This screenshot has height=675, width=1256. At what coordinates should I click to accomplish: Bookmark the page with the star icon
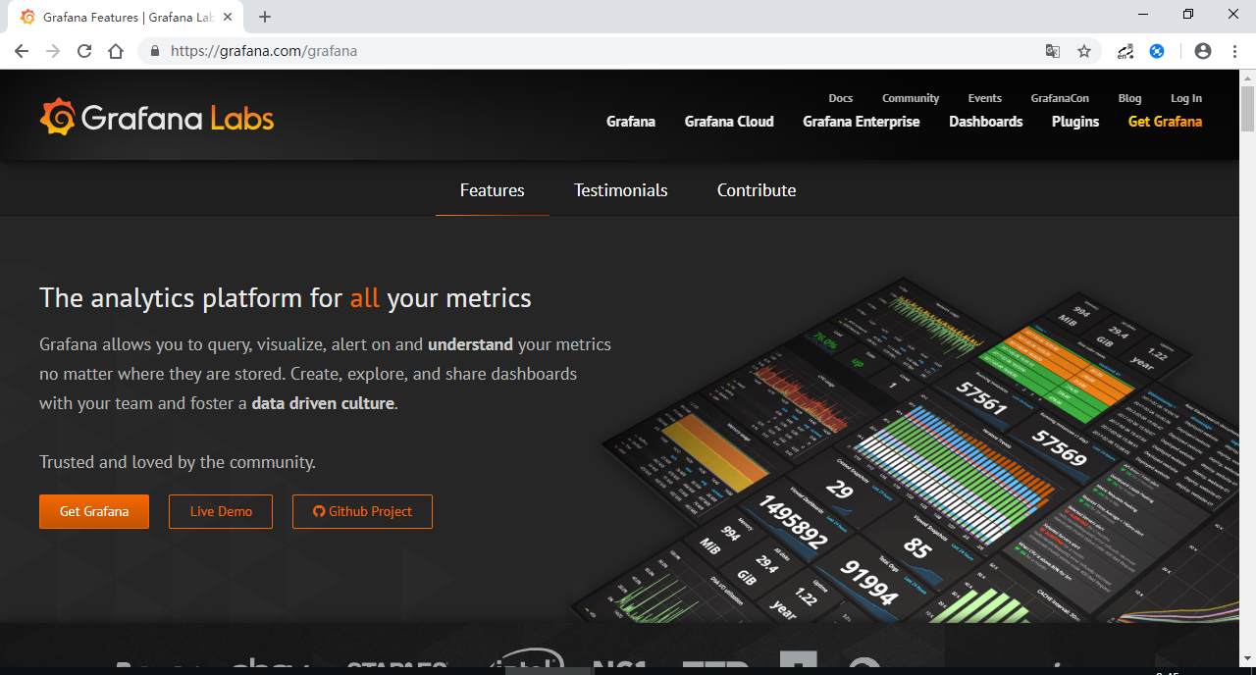click(1084, 50)
